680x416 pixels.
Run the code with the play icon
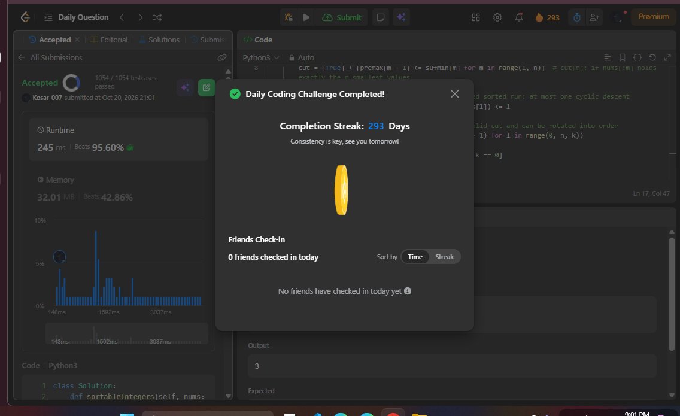[306, 17]
